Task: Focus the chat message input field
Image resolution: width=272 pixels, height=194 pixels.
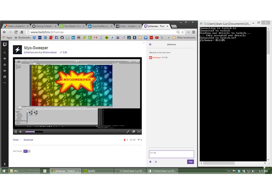Action: coord(171,154)
